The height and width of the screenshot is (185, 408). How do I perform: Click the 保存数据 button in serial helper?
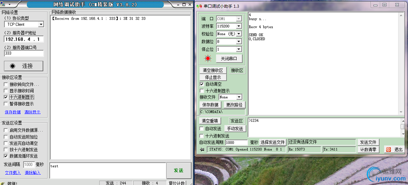[x=210, y=105]
